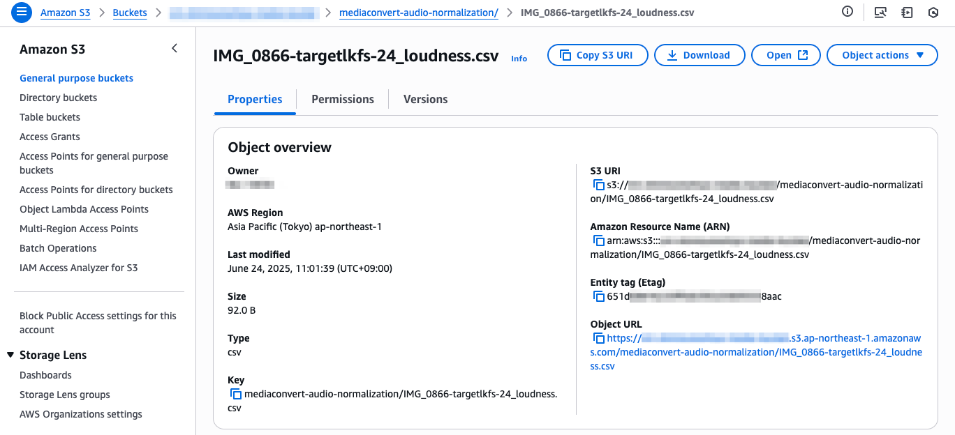Viewport: 955px width, 435px height.
Task: Click the 'Amazon S3' sidebar title
Action: point(52,49)
